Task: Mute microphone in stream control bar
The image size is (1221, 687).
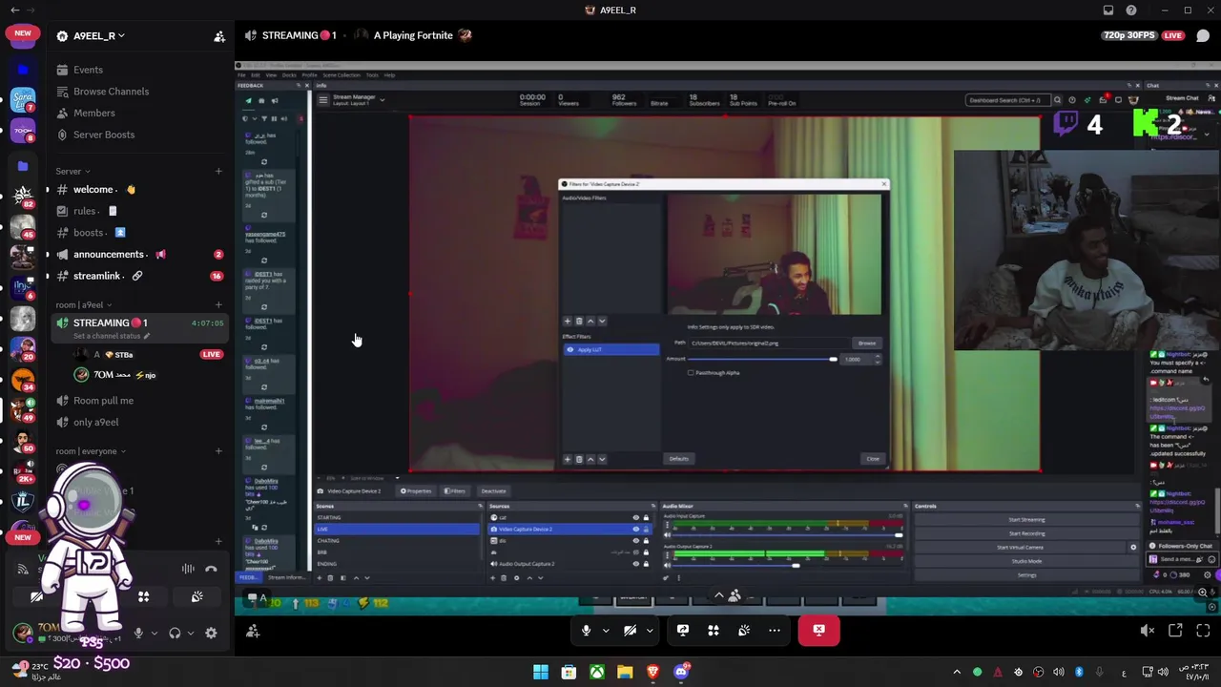Action: coord(586,631)
